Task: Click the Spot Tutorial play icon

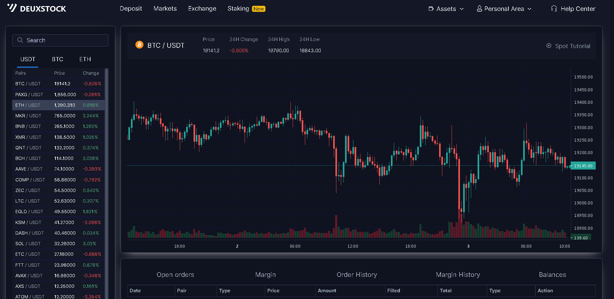Action: (x=549, y=46)
